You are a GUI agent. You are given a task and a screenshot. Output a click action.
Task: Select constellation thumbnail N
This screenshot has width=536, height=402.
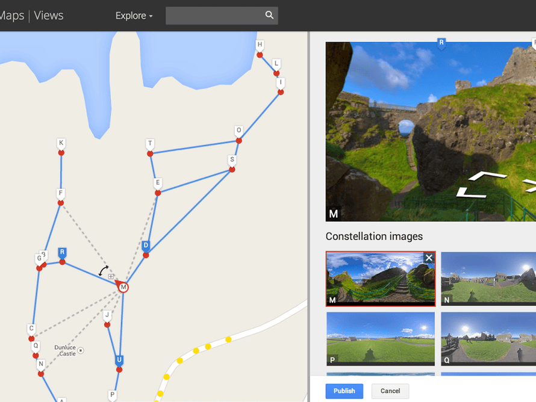[x=488, y=279]
